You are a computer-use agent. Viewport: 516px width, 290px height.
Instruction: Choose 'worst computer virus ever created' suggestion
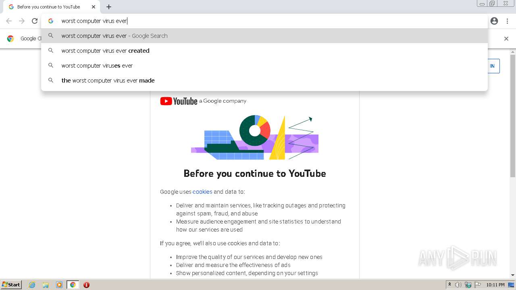(264, 51)
